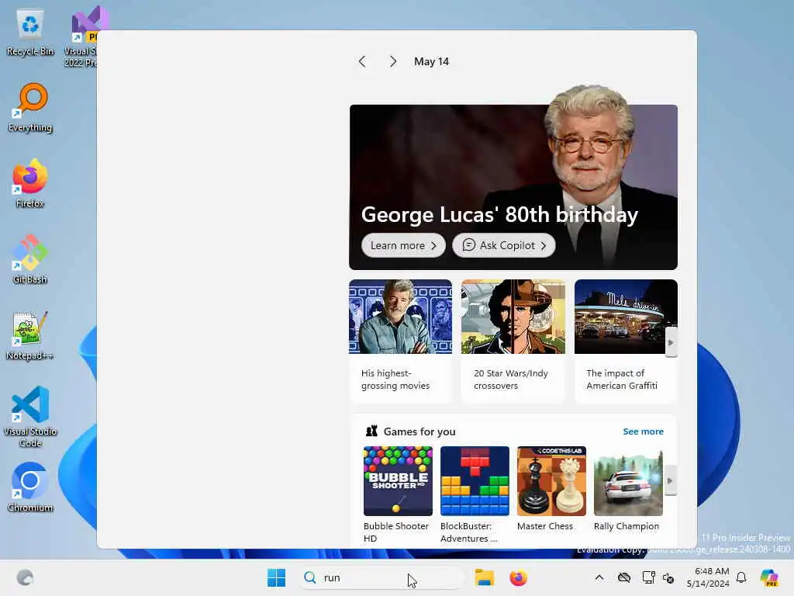Open Notepad++ from the desktop

click(x=30, y=335)
